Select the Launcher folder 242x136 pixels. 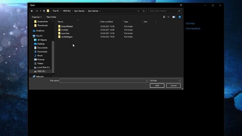(x=65, y=33)
